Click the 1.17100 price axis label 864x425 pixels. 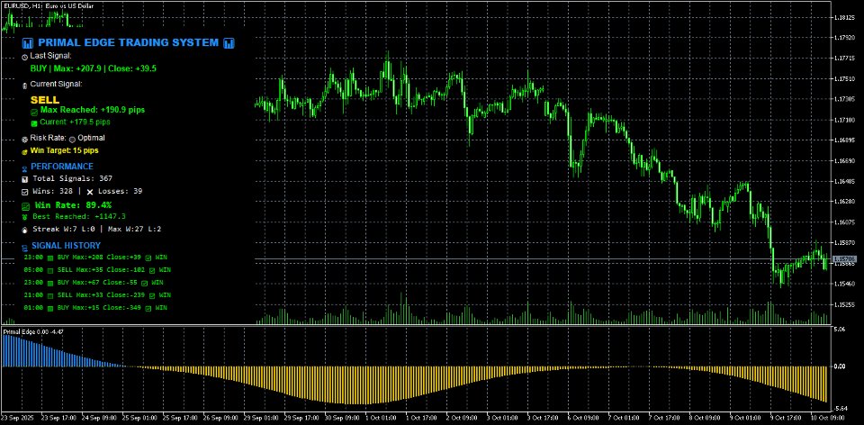[843, 120]
